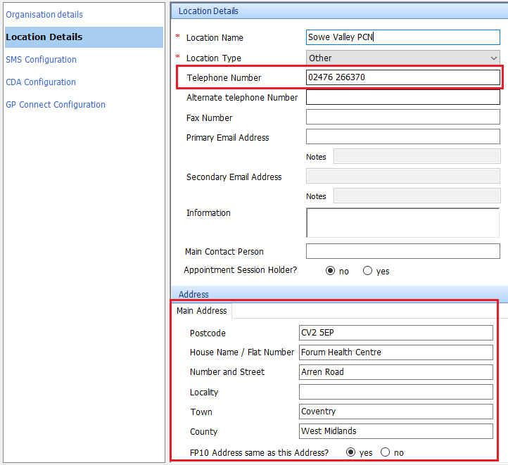The image size is (508, 465).
Task: Focus Alternate telephone Number field
Action: click(x=402, y=98)
